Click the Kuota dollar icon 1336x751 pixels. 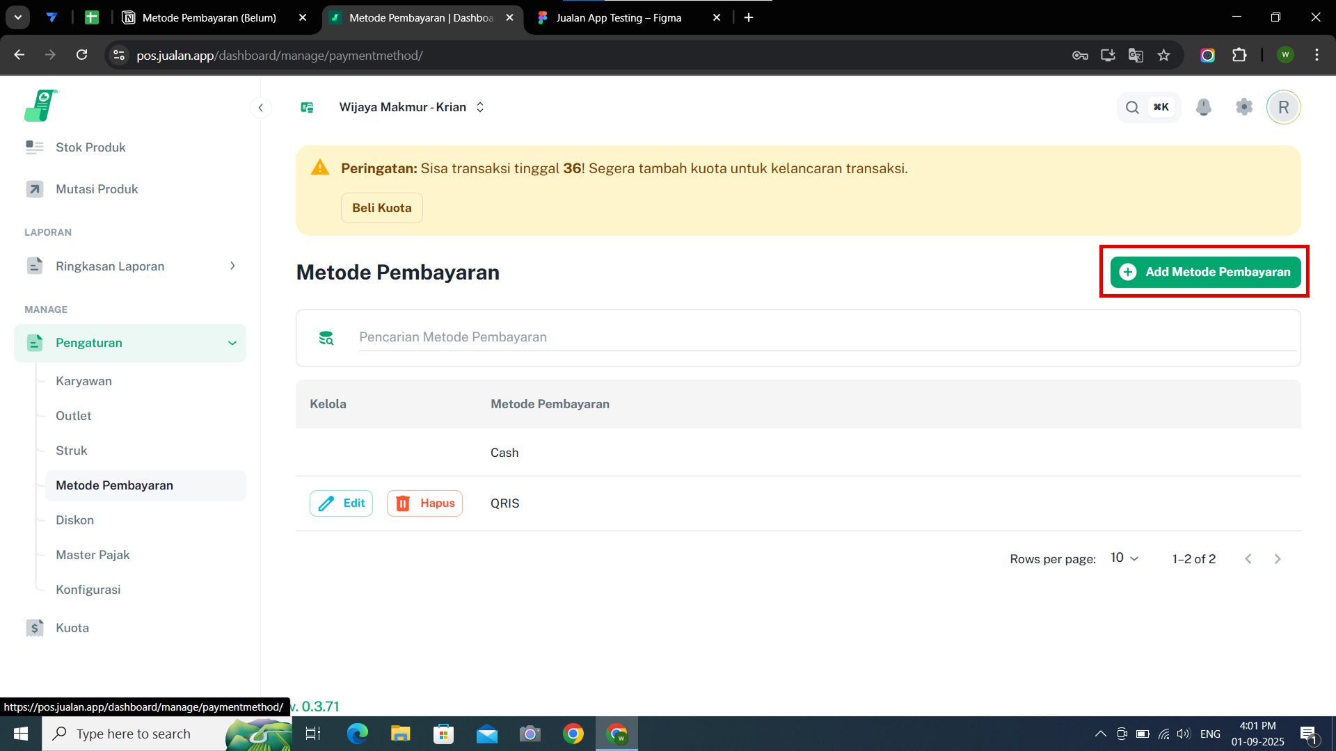[x=35, y=628]
